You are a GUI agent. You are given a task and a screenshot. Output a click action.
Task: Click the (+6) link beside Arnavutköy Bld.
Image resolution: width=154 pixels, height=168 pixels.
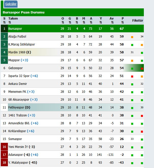(35, 123)
